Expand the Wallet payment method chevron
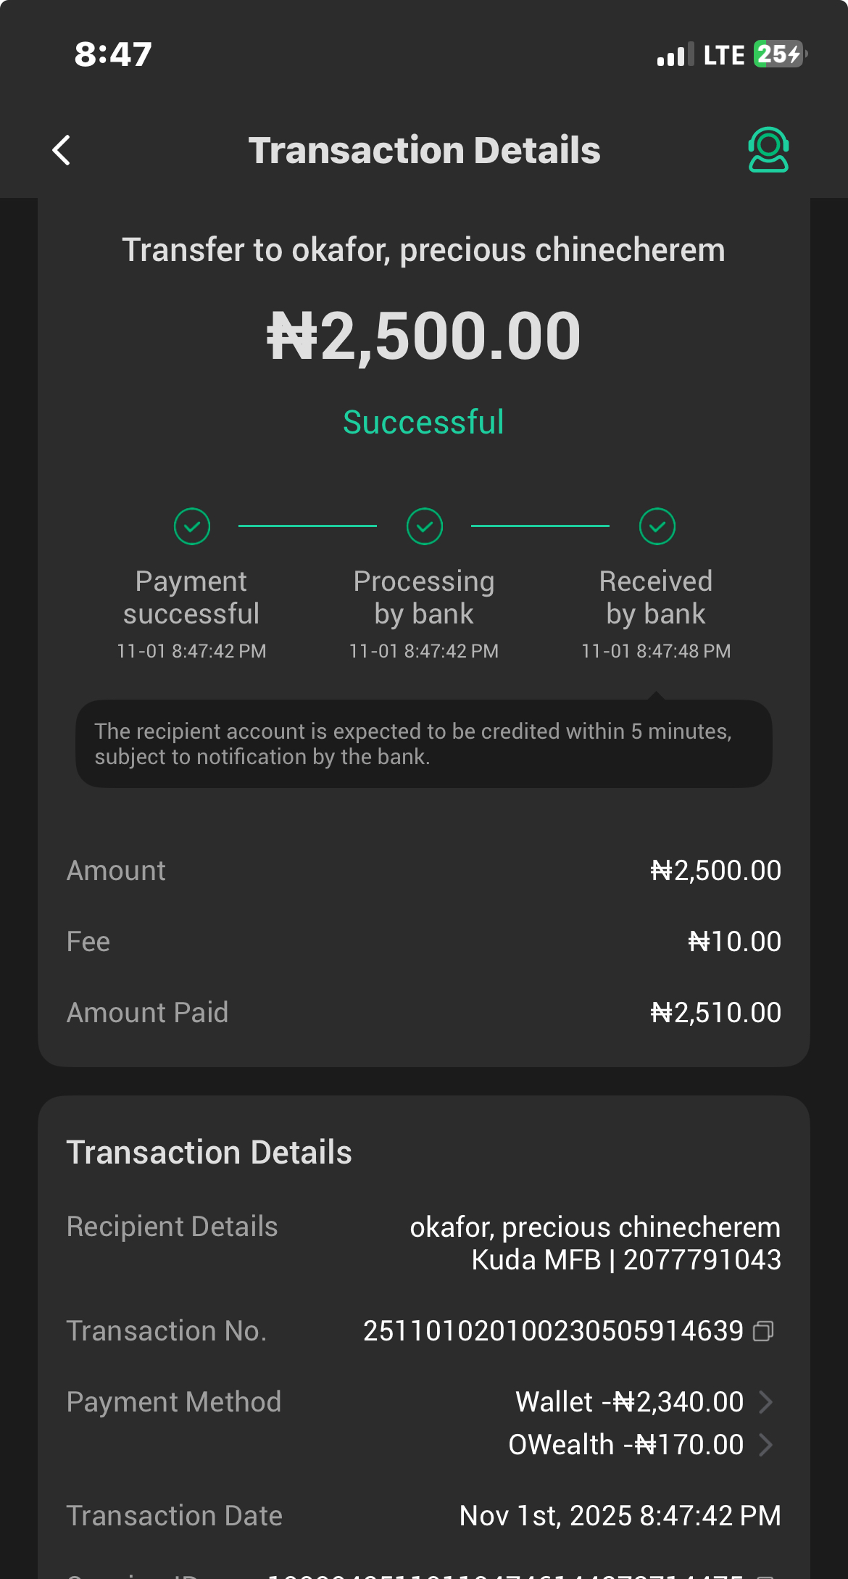Screen dimensions: 848x1579 (x=765, y=1402)
